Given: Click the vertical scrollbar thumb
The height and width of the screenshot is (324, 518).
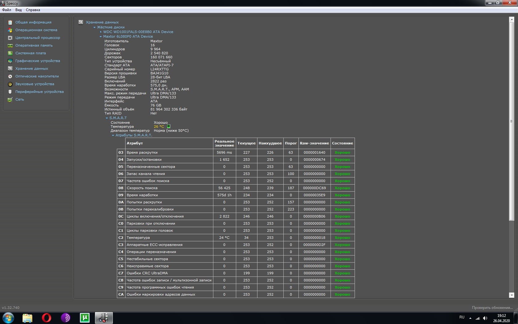Looking at the screenshot, I should tap(512, 121).
